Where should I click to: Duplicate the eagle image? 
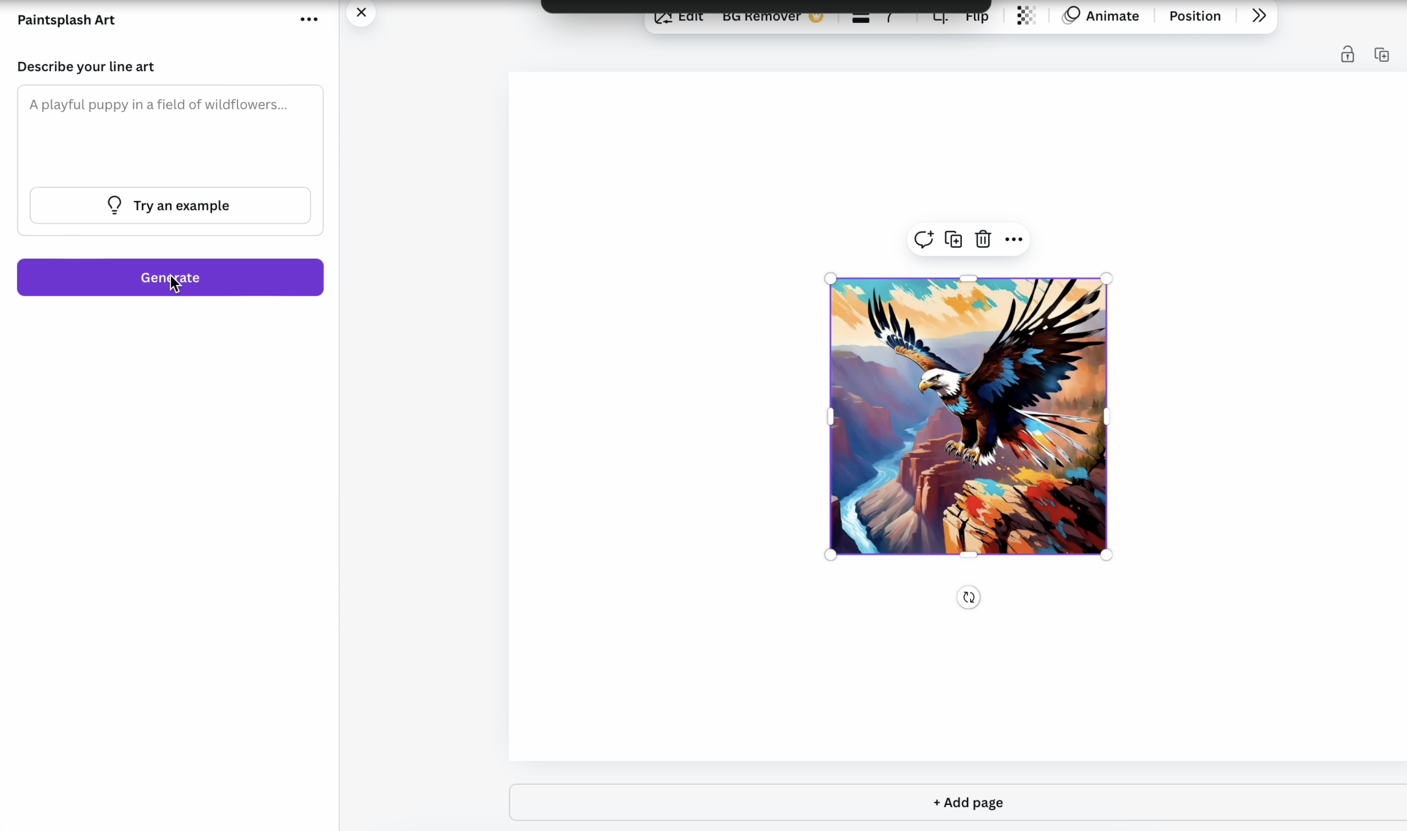[x=953, y=240]
